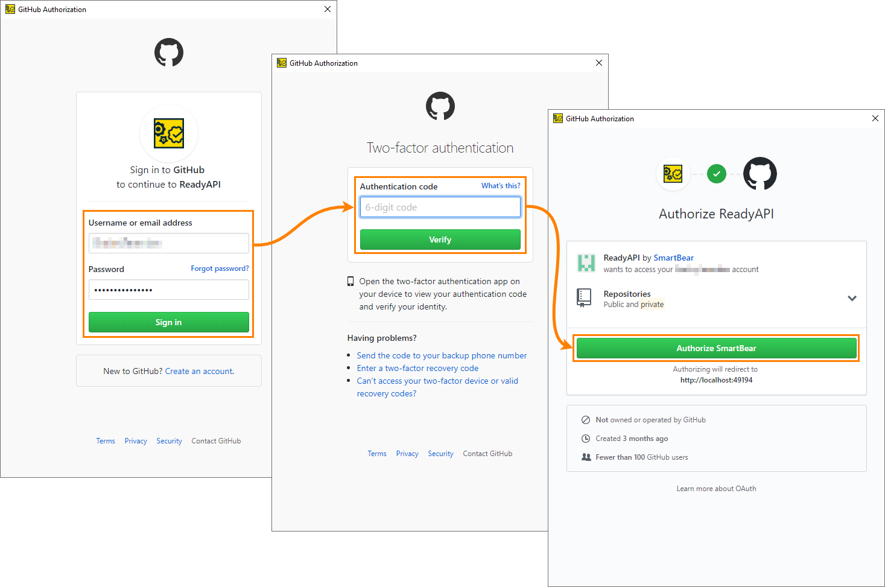Image resolution: width=885 pixels, height=587 pixels.
Task: Click the phone device icon beside two-factor instructions
Action: (351, 281)
